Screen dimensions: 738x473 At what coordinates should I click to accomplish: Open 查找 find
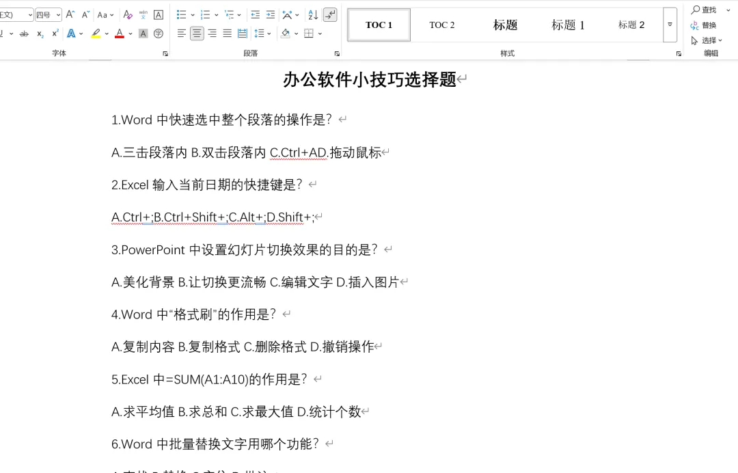[704, 10]
